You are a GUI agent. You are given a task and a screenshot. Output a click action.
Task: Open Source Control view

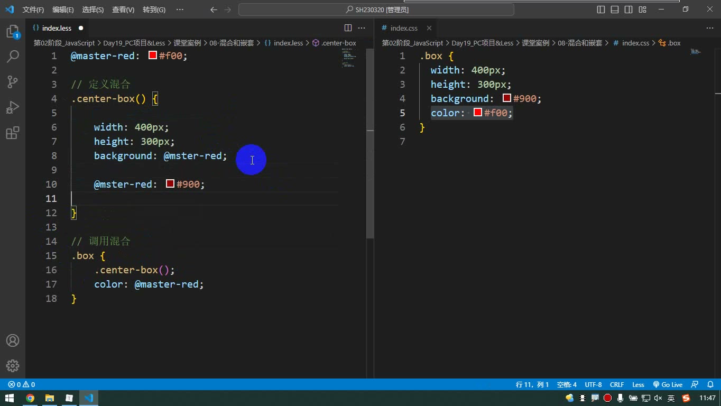click(x=13, y=82)
